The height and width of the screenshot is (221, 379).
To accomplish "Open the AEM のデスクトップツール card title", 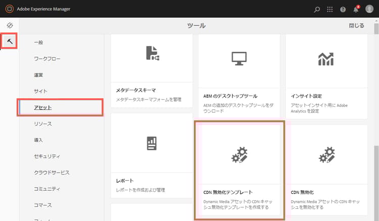I will (230, 96).
